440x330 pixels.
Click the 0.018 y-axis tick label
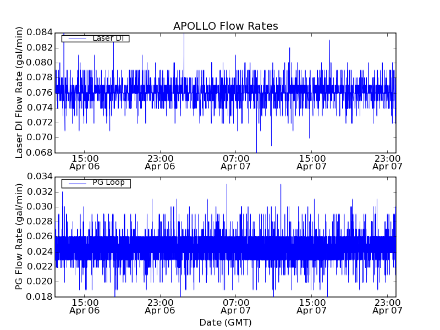pos(40,296)
